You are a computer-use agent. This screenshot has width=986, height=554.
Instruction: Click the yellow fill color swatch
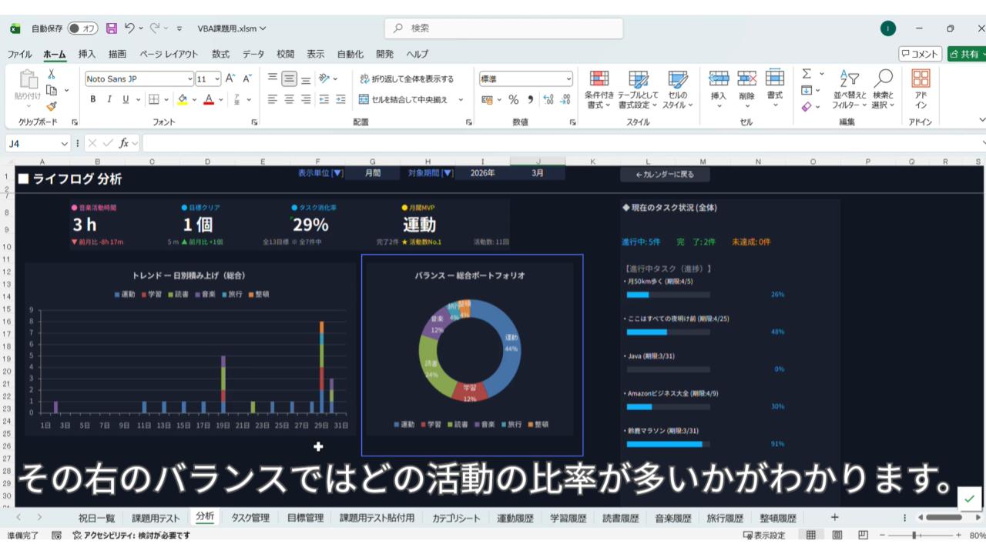[x=183, y=99]
